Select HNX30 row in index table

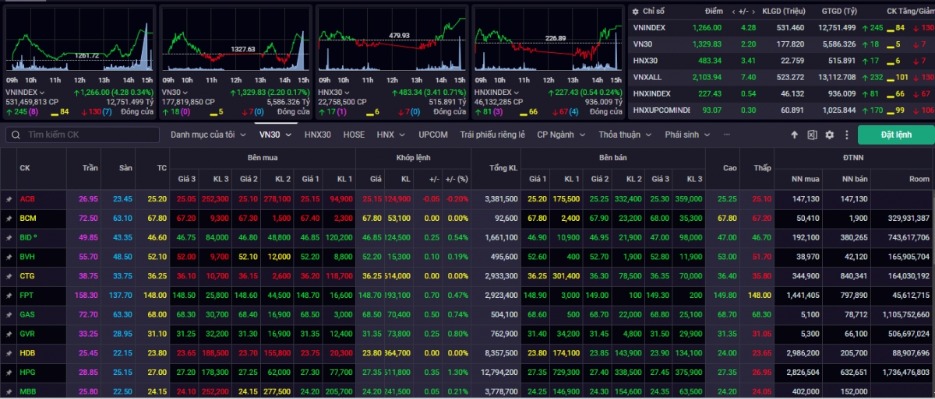coord(782,60)
